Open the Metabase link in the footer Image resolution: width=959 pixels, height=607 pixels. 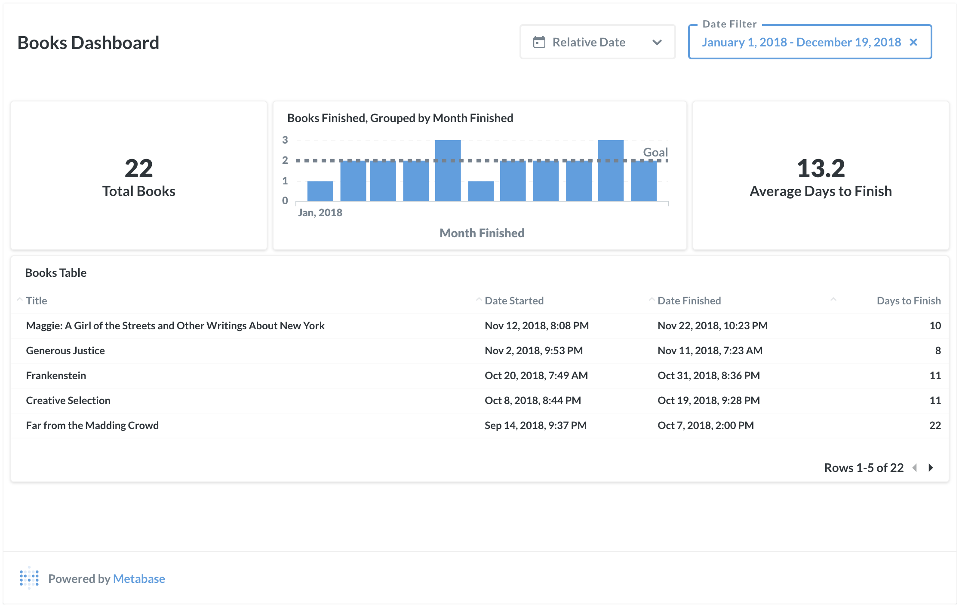click(138, 579)
